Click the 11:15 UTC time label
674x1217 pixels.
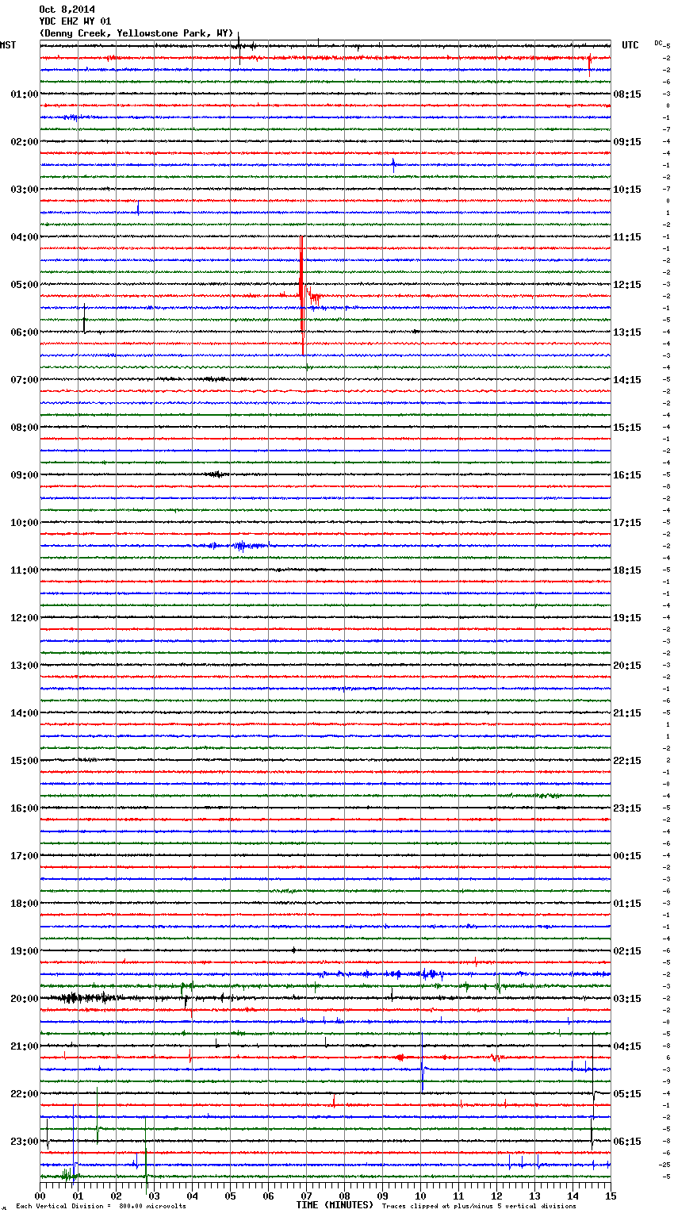627,237
